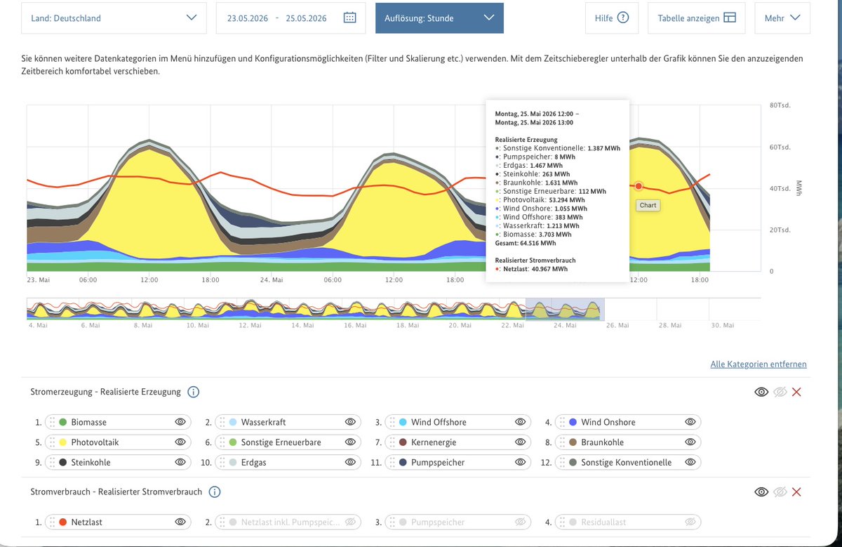Toggle visibility of Braunkohle
Image resolution: width=842 pixels, height=547 pixels.
click(x=690, y=442)
